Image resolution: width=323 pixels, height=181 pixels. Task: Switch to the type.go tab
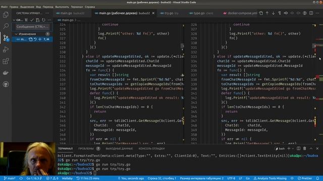201,13
